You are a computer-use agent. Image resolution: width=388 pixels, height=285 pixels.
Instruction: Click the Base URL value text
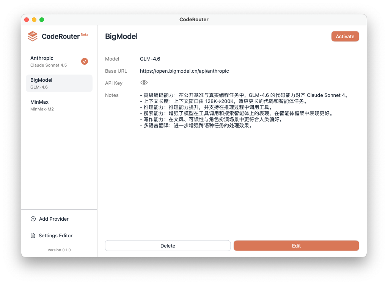(184, 71)
